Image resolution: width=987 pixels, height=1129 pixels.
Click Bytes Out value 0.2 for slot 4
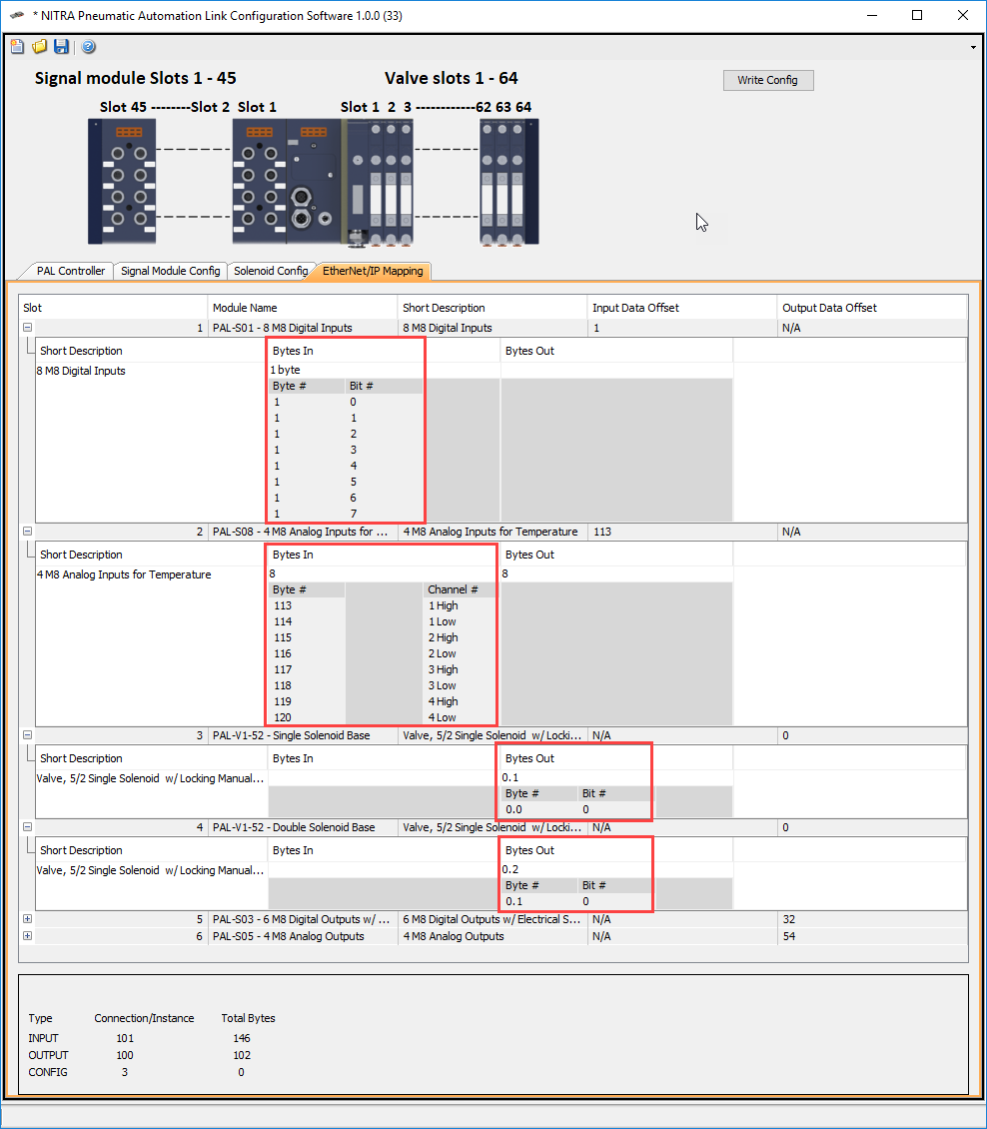pyautogui.click(x=510, y=869)
